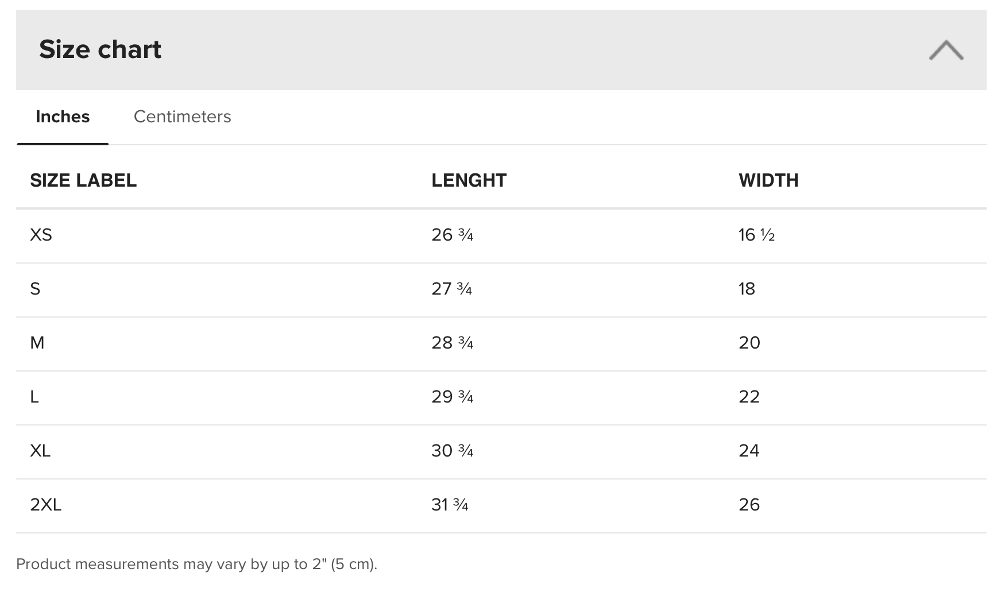
Task: Select the S size row label
Action: point(35,289)
